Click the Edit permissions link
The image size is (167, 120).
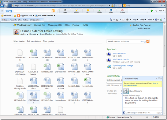[34, 41]
